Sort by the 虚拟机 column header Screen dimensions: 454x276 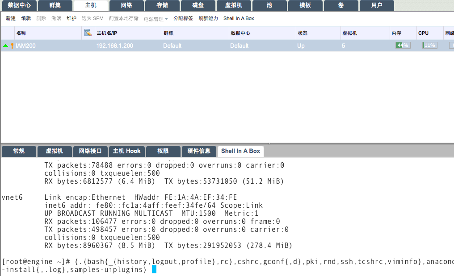coord(365,33)
